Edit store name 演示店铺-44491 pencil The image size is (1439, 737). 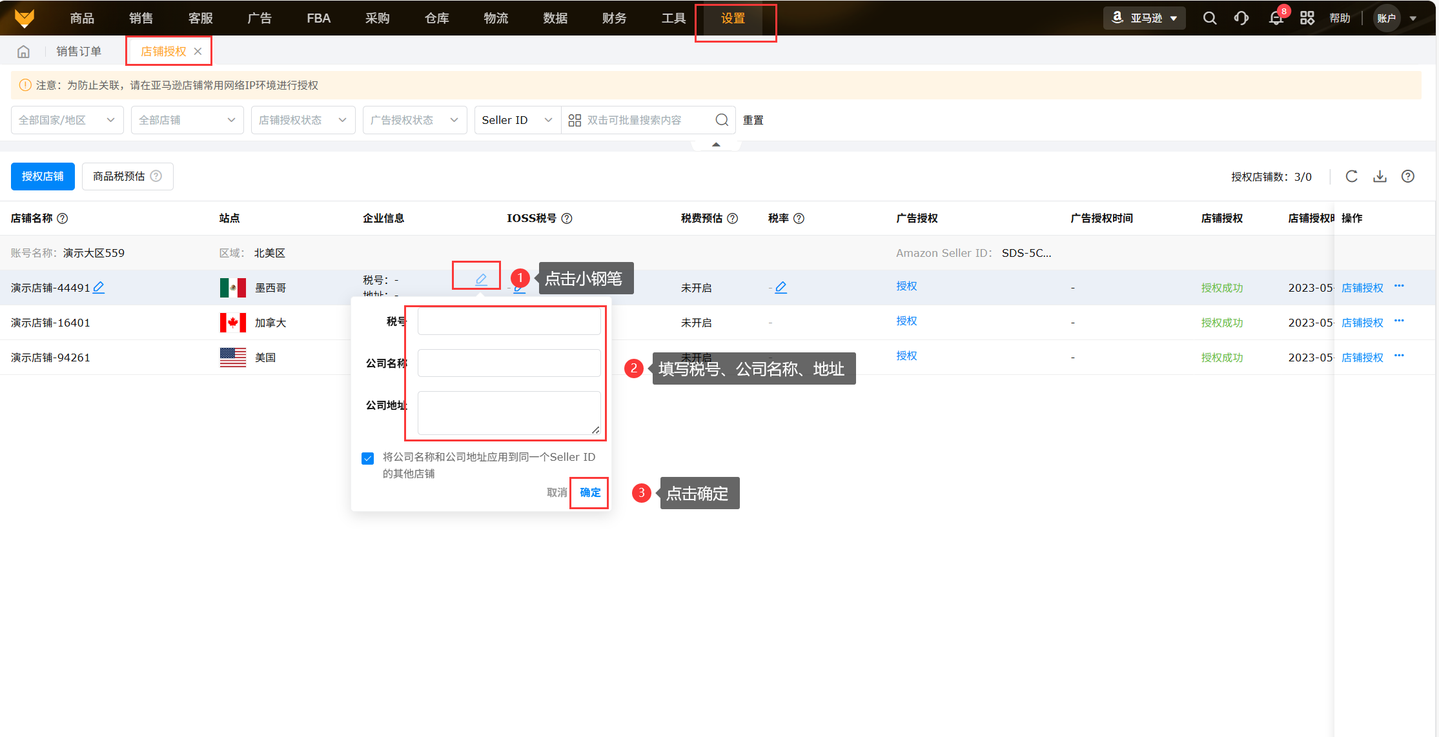(x=99, y=287)
